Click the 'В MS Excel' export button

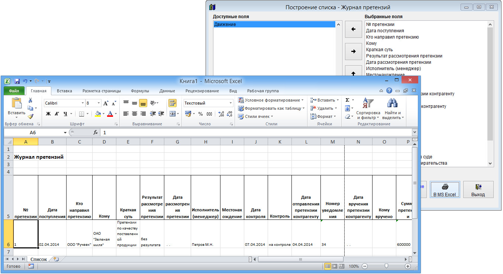click(x=445, y=189)
